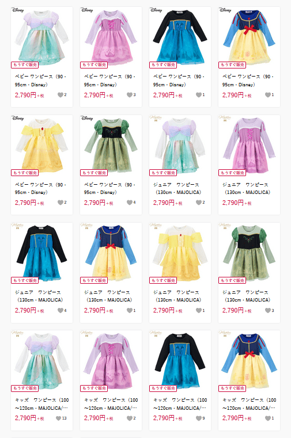This screenshot has width=291, height=438.
Task: Open the baby 90-95cm mint mermaid dress thumbnail
Action: [41, 37]
